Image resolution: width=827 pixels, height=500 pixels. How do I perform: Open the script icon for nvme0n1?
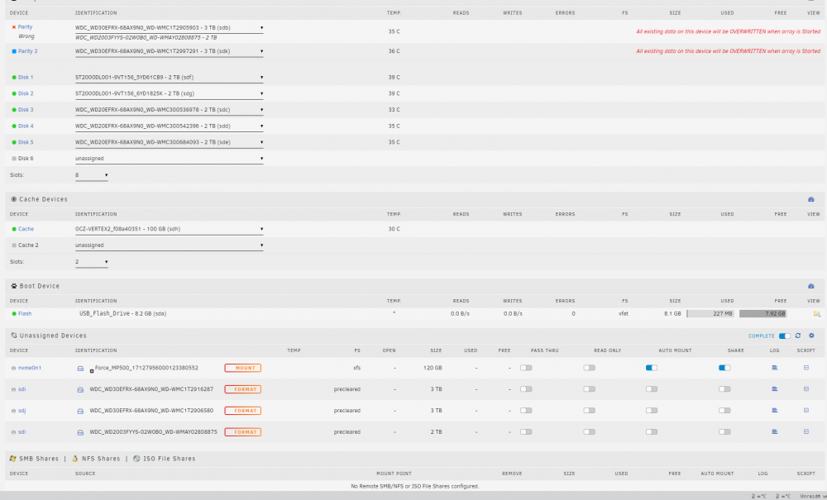coord(806,368)
